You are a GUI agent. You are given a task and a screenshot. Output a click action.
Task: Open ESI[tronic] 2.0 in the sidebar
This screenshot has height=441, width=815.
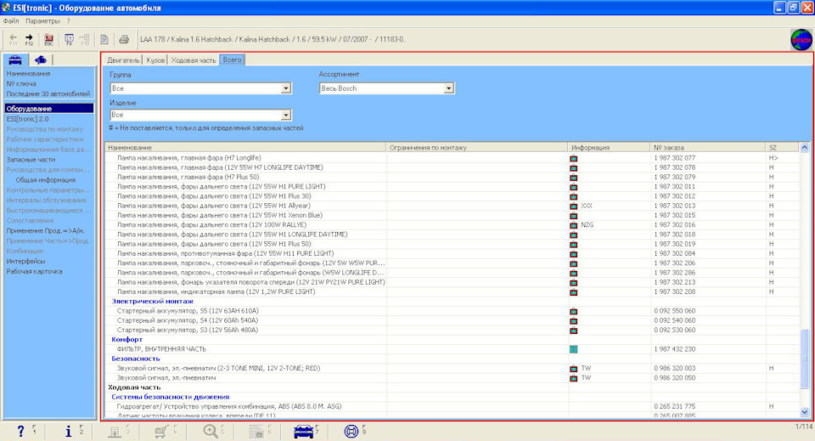coord(27,119)
